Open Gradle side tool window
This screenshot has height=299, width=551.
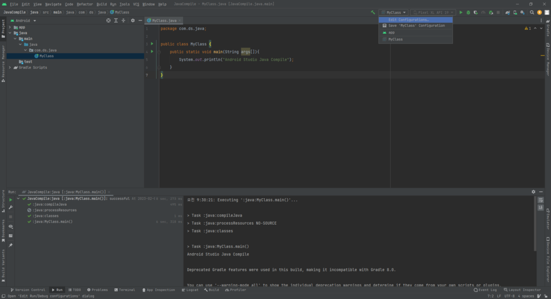[548, 28]
